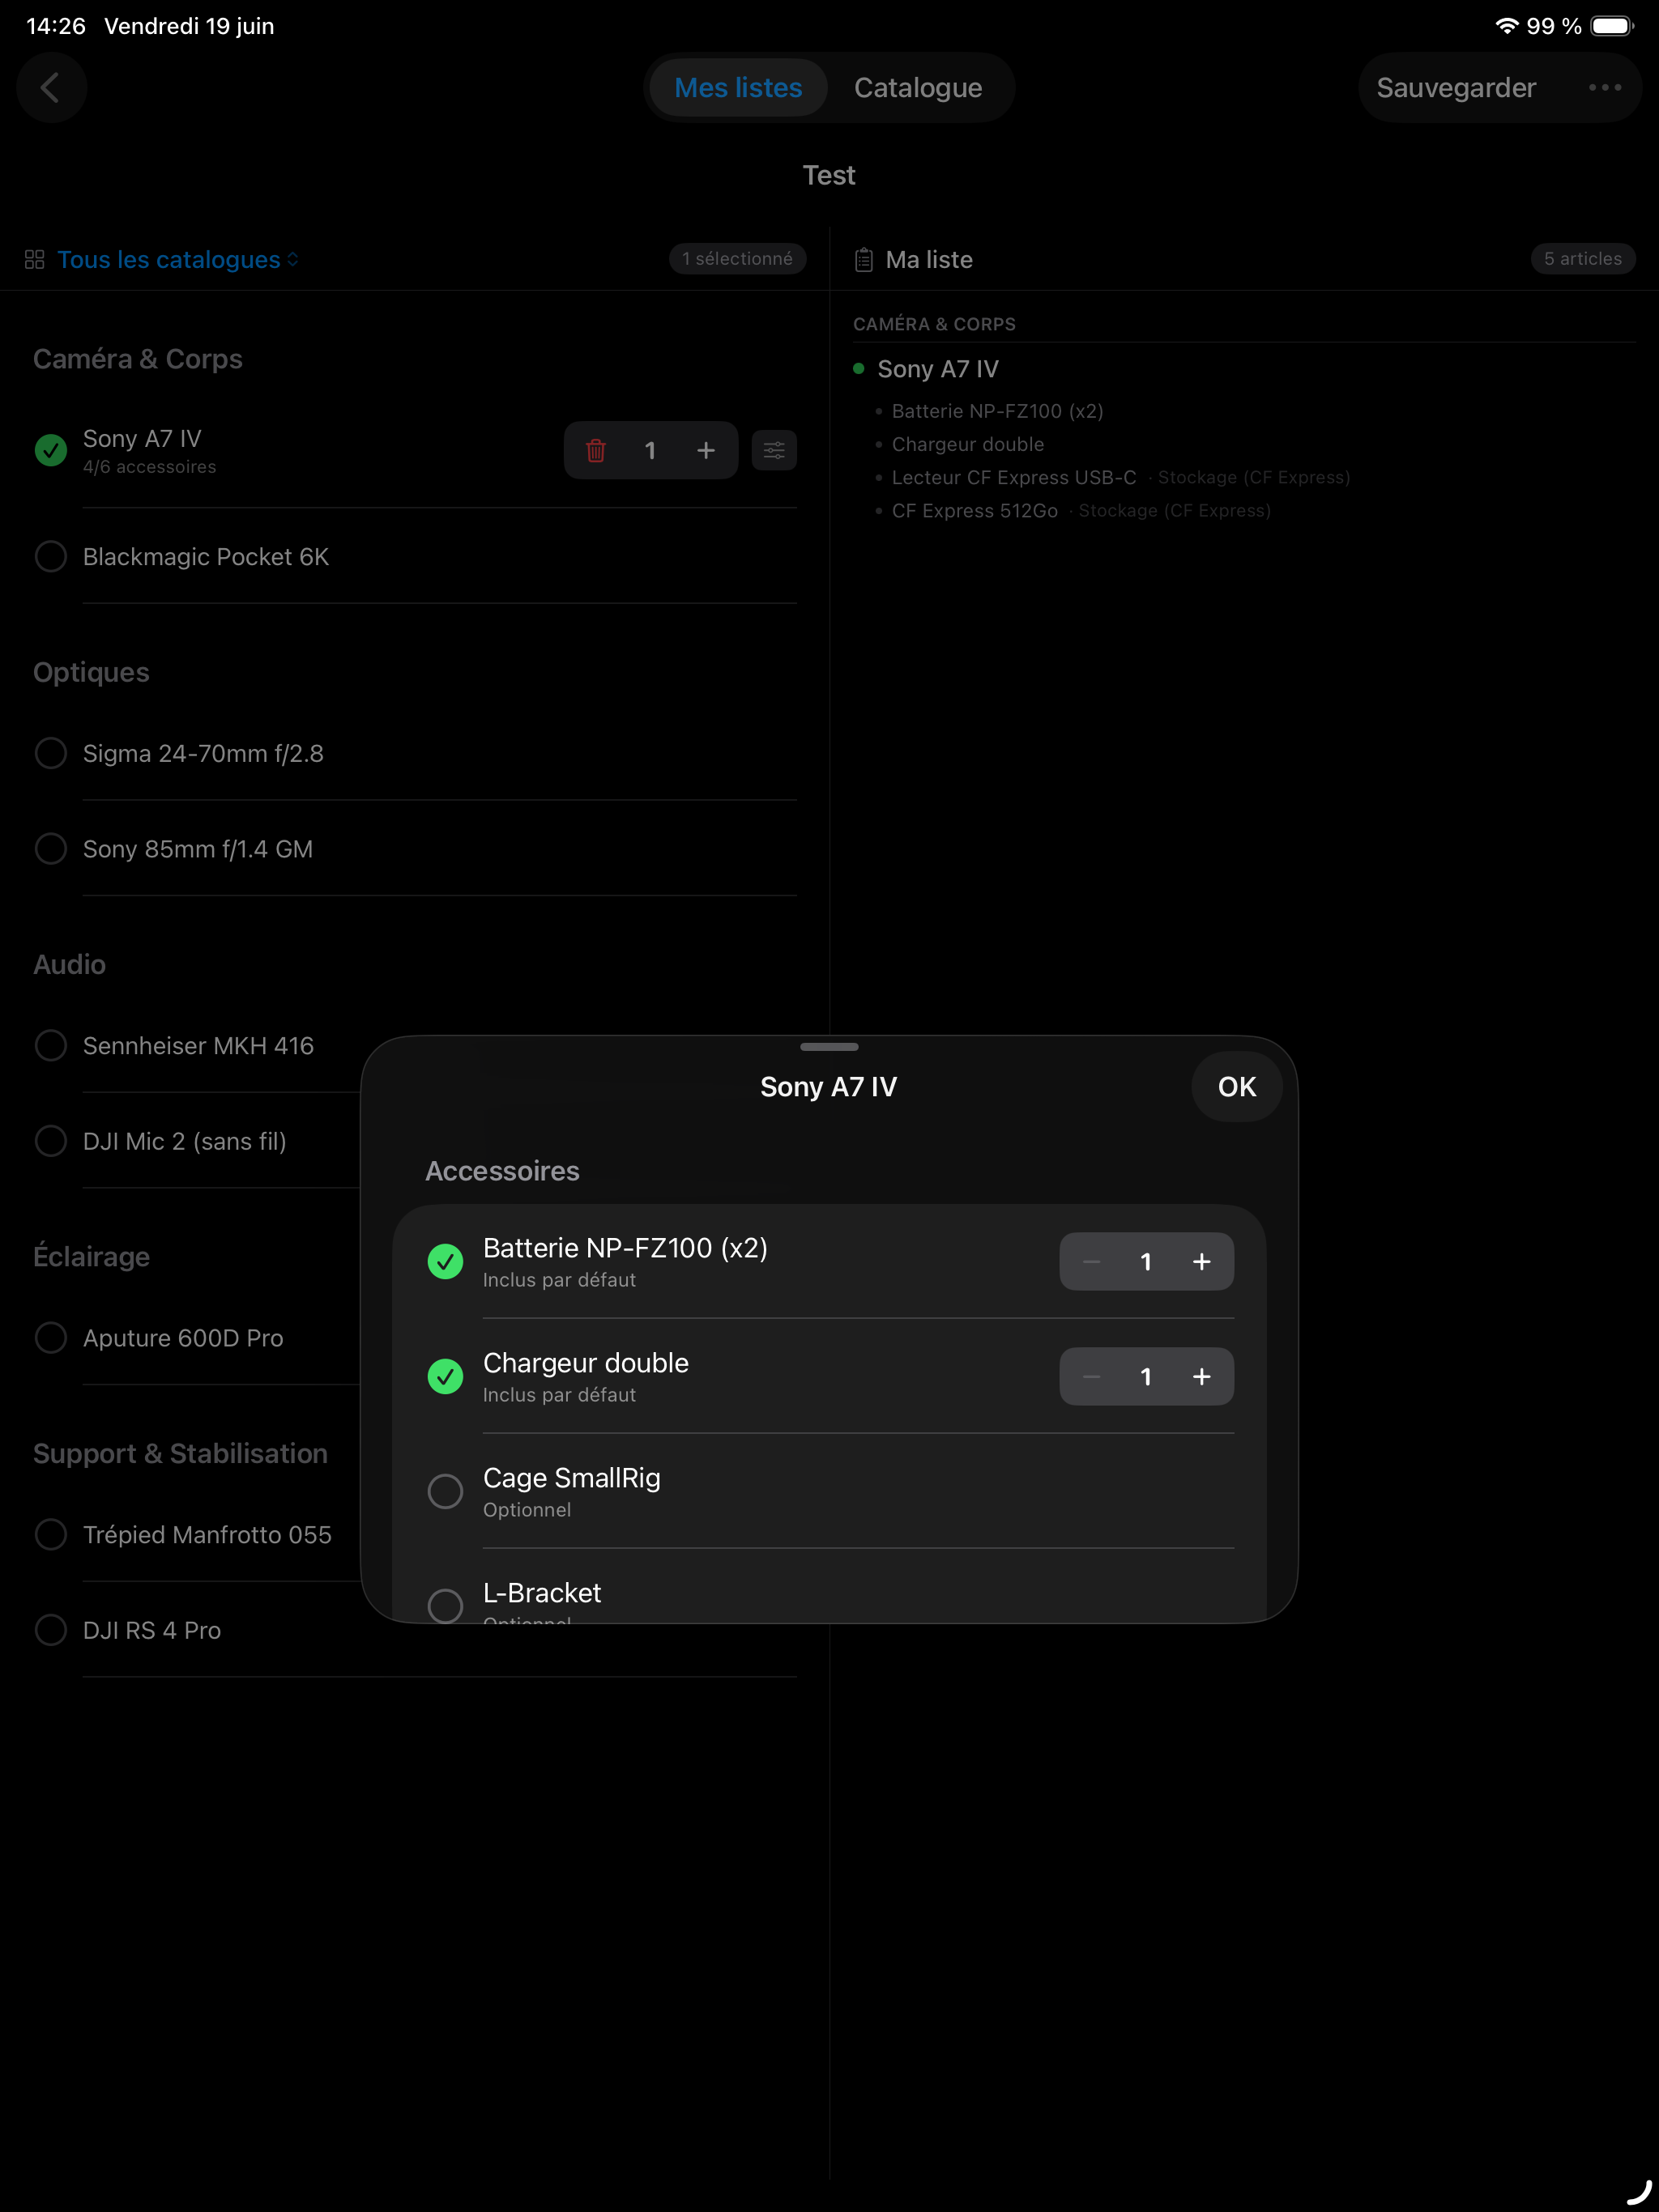Click the catalogue grid icon
This screenshot has width=1659, height=2212.
(35, 260)
